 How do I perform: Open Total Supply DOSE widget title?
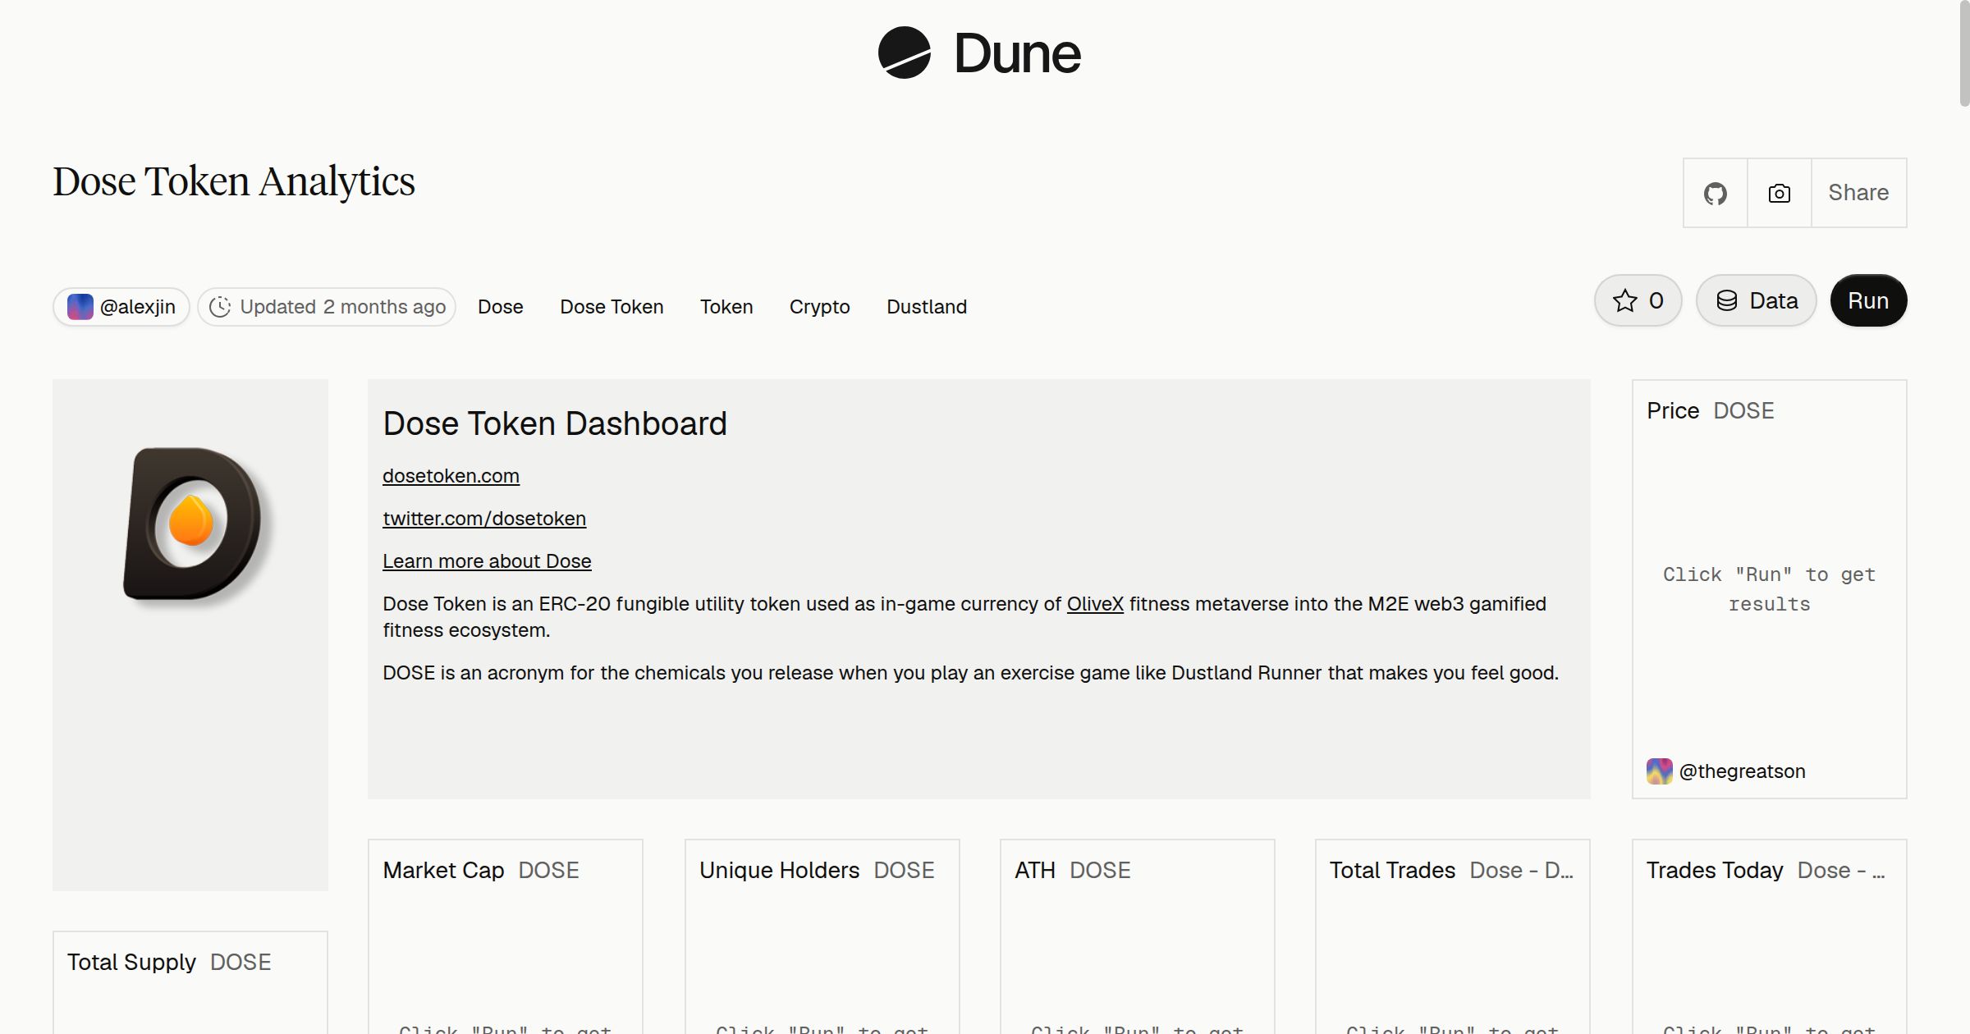[x=169, y=962]
